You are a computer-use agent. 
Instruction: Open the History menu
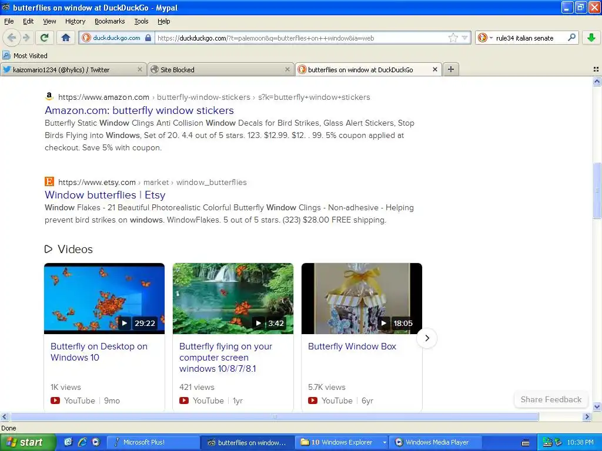pos(75,21)
